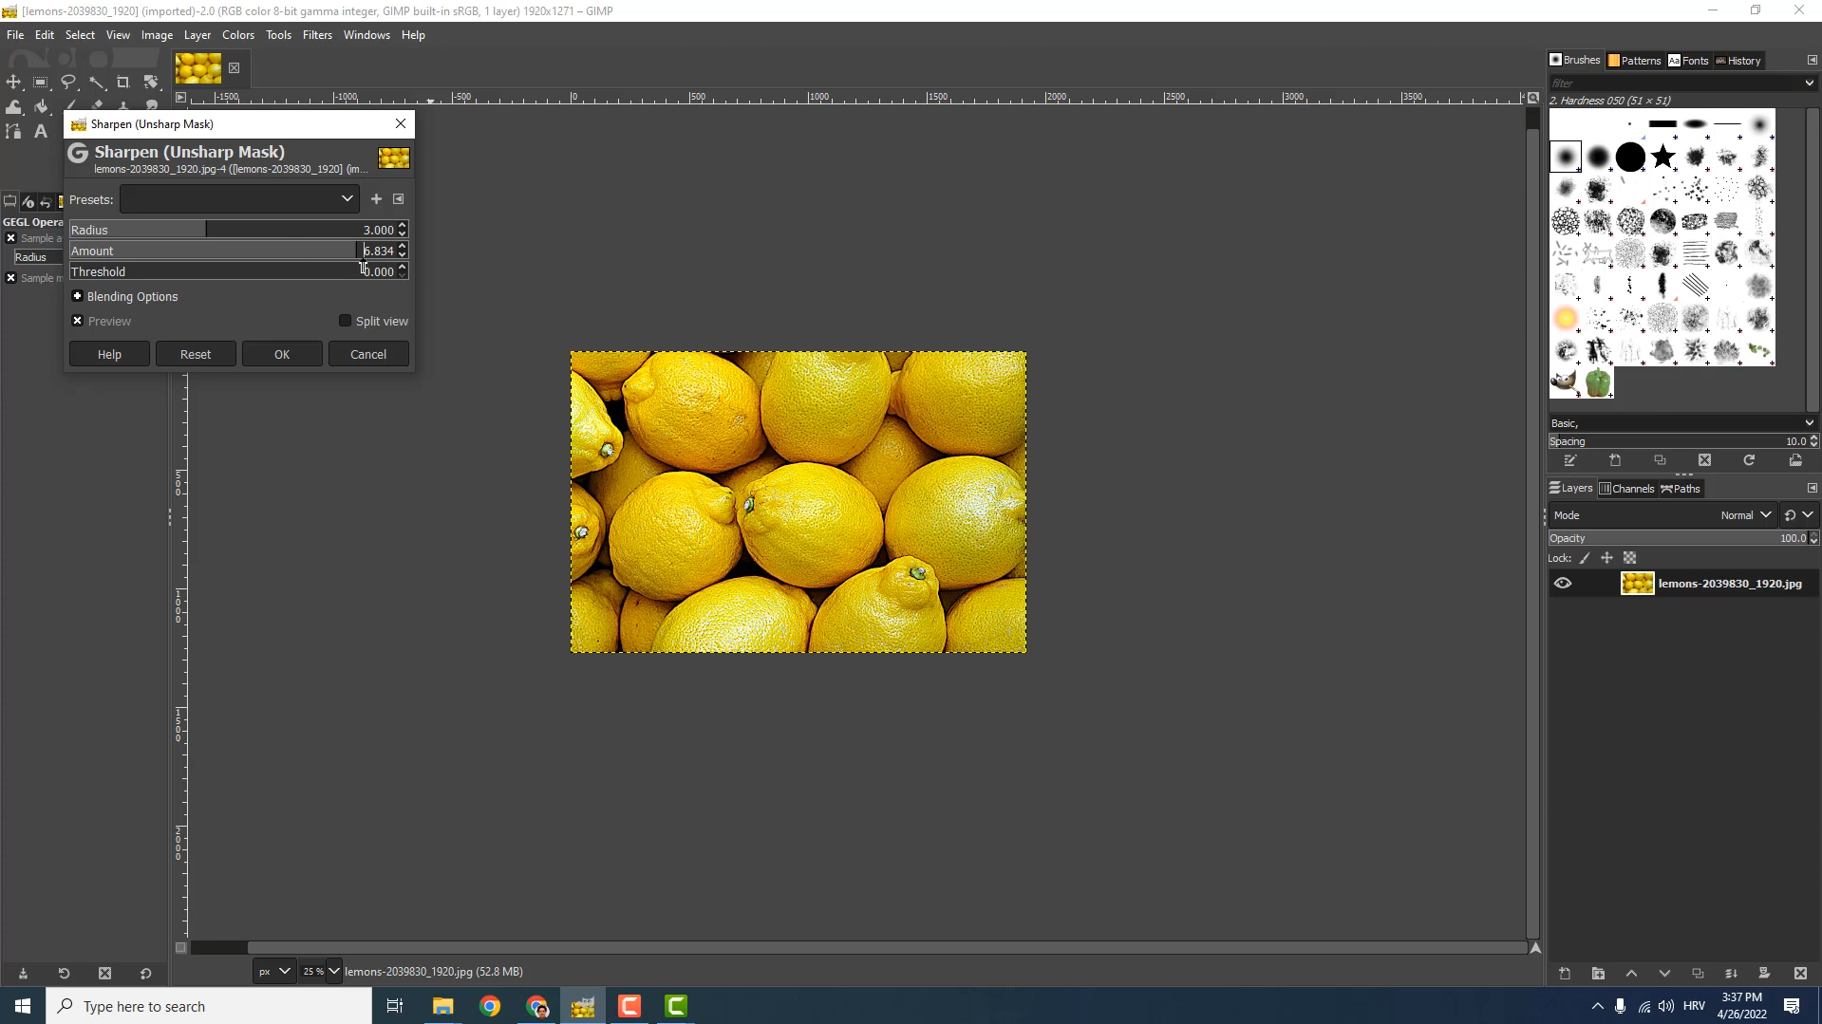This screenshot has height=1024, width=1822.
Task: Hide the lemons-2039830_1920.jpg layer visibility
Action: pyautogui.click(x=1563, y=583)
